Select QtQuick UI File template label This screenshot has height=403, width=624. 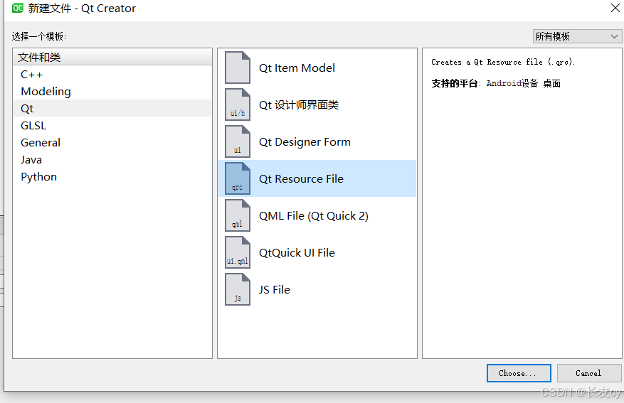297,253
